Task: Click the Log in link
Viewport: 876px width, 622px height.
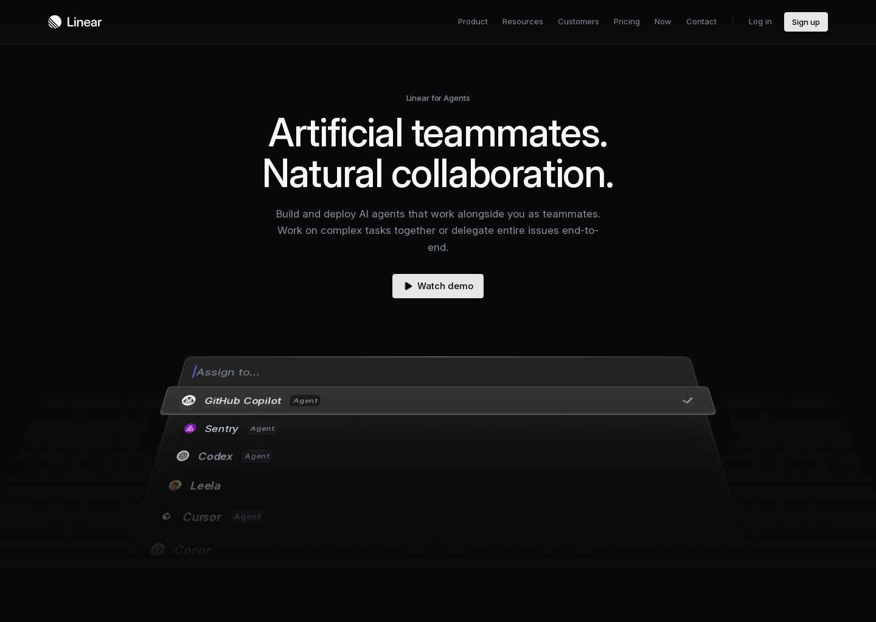Action: tap(760, 22)
